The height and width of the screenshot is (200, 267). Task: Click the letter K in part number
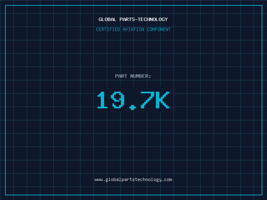(x=163, y=100)
